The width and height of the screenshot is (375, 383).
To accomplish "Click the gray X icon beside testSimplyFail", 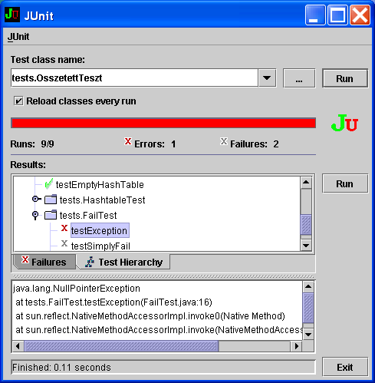I will tap(64, 243).
